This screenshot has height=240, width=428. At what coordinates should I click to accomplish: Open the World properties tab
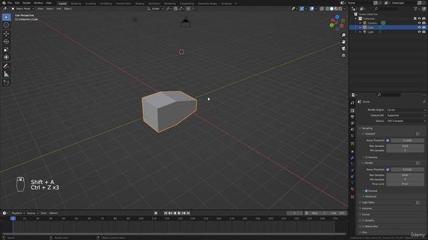352,135
